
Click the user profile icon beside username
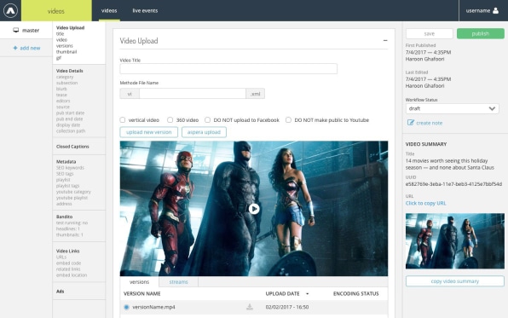click(x=495, y=10)
